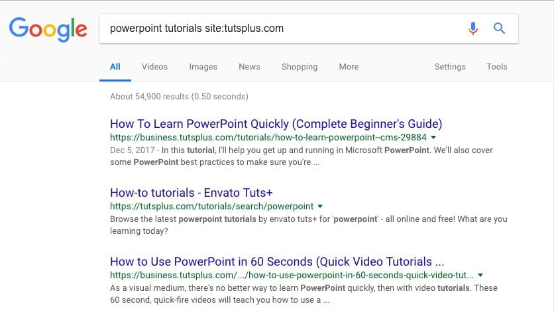This screenshot has height=314, width=554.
Task: Expand dropdown arrow beside cms-29884 URL
Action: pos(433,137)
